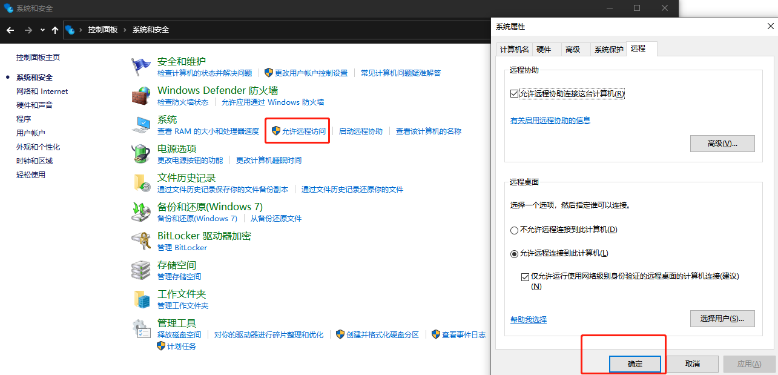778x375 pixels.
Task: Click the up-one-level arrow in Control Panel
Action: 55,30
